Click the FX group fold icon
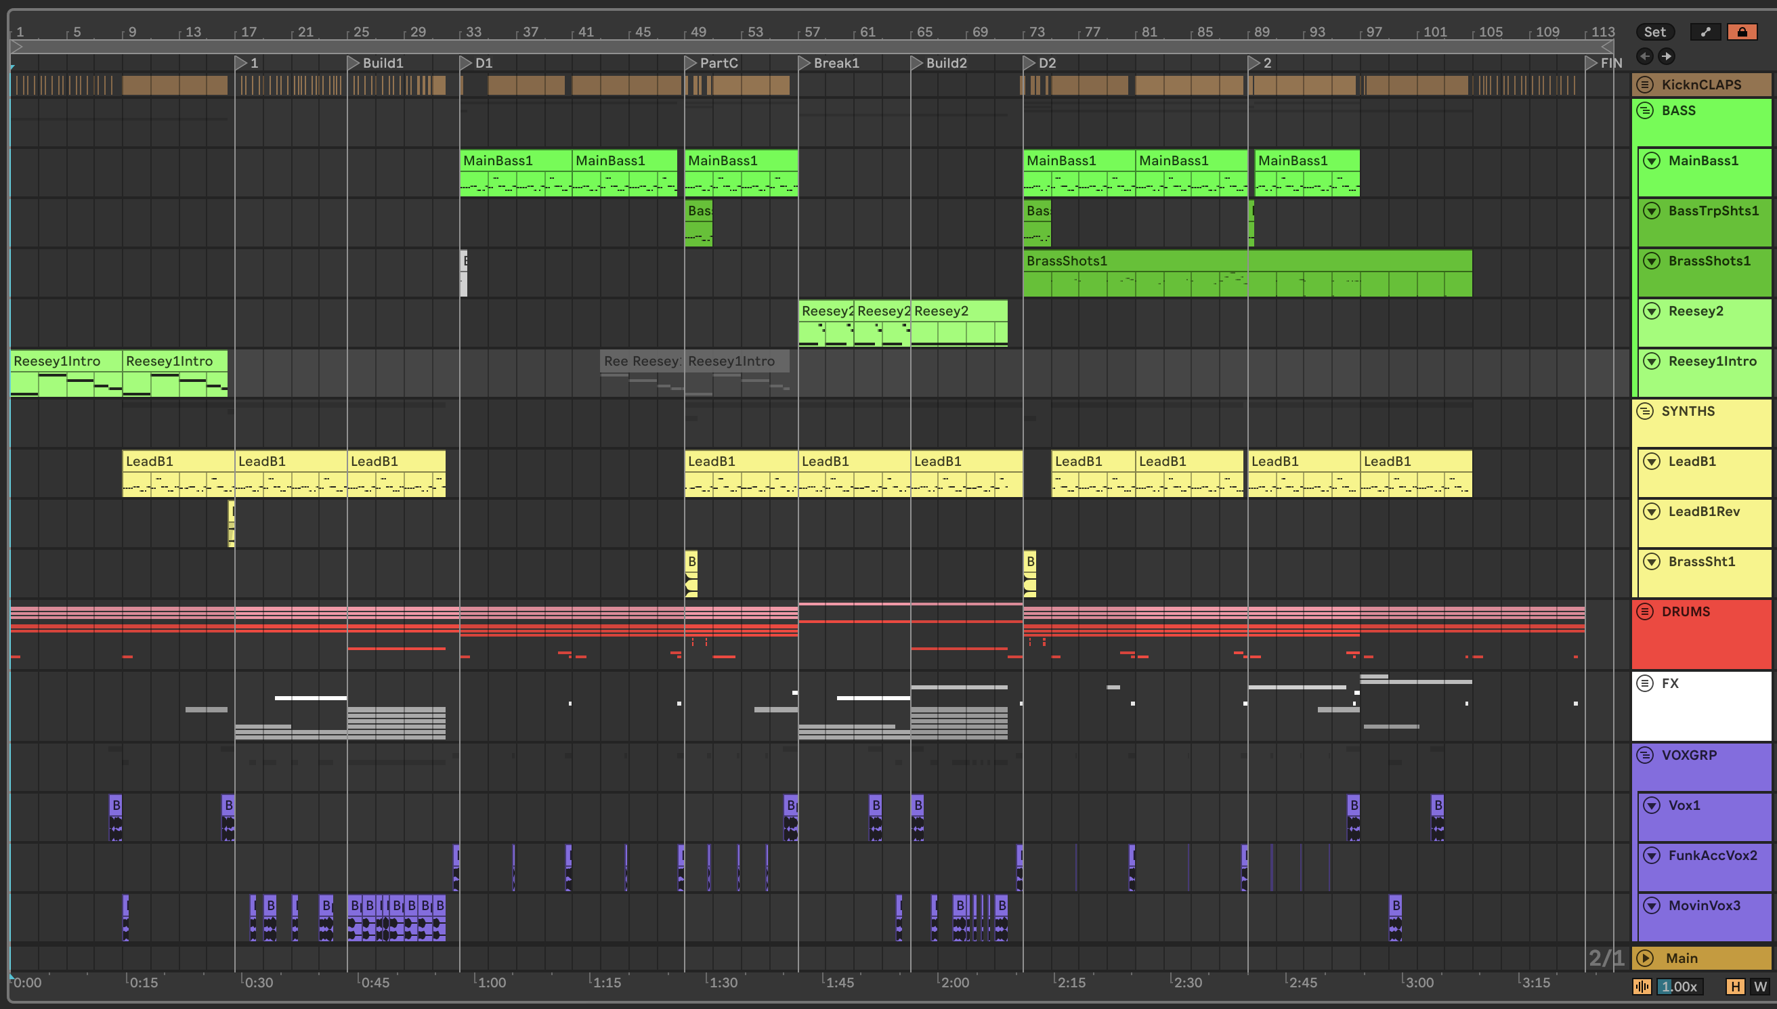This screenshot has height=1009, width=1777. (1645, 683)
